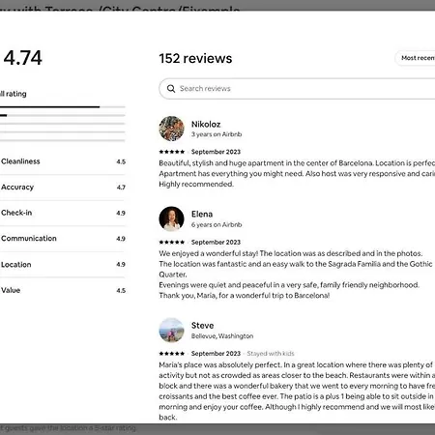Select the Accuracy rating row
Image resolution: width=435 pixels, height=435 pixels.
click(63, 188)
